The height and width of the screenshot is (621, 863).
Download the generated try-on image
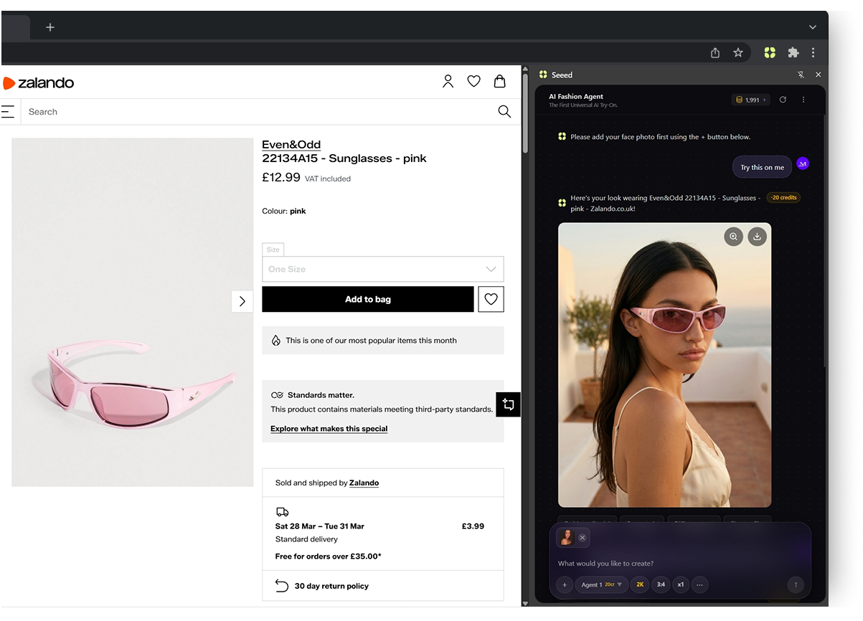[757, 236]
